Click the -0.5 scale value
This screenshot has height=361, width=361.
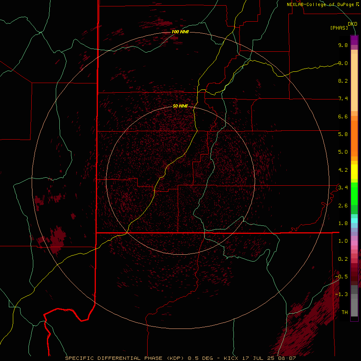[341, 277]
